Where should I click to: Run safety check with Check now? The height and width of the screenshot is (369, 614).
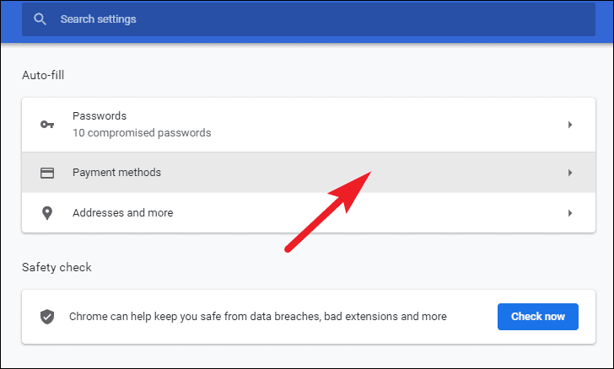[537, 317]
